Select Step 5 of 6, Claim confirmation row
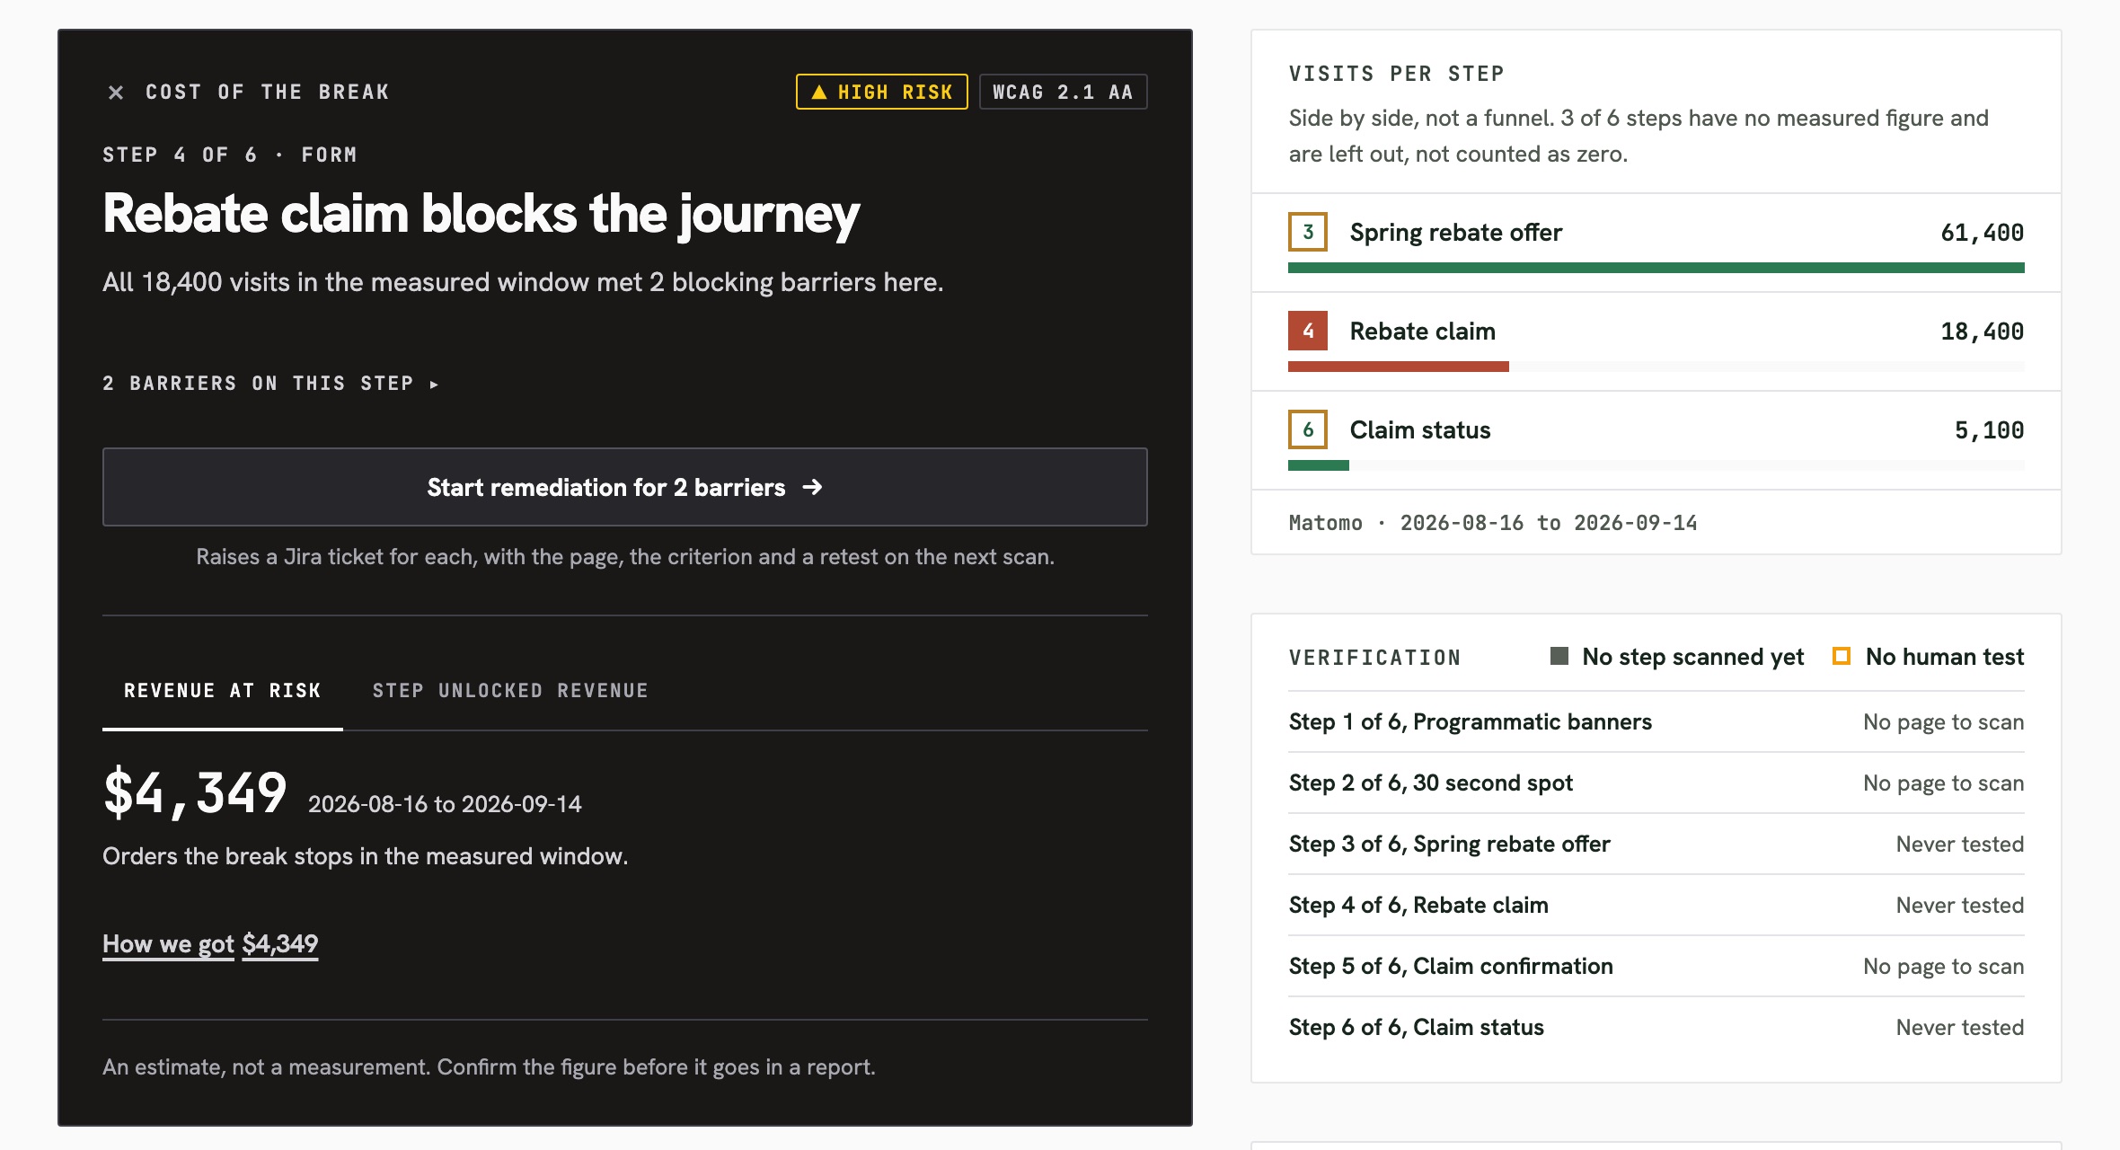Viewport: 2120px width, 1150px height. coord(1656,966)
